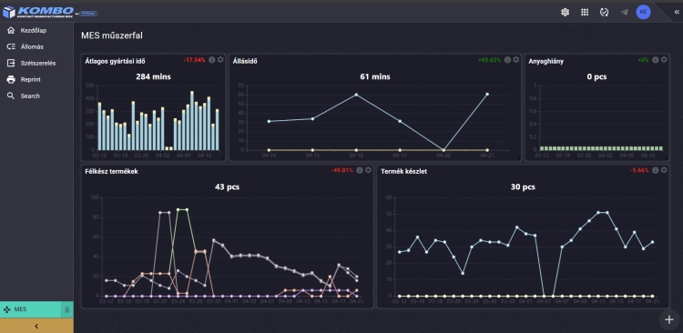Click the printer icon for Reprint

pyautogui.click(x=11, y=80)
